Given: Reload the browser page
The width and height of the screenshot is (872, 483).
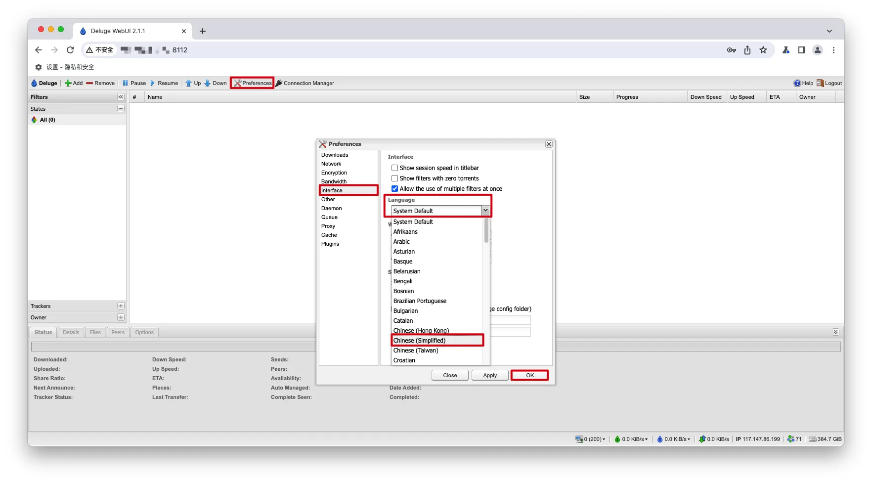Looking at the screenshot, I should pos(70,50).
